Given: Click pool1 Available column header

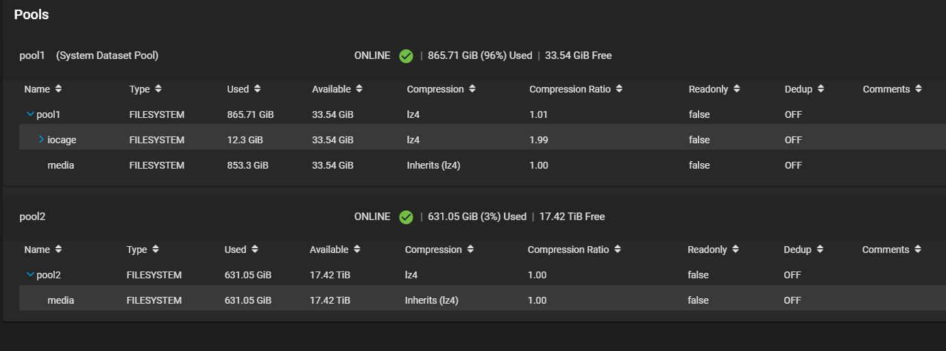Looking at the screenshot, I should click(331, 89).
